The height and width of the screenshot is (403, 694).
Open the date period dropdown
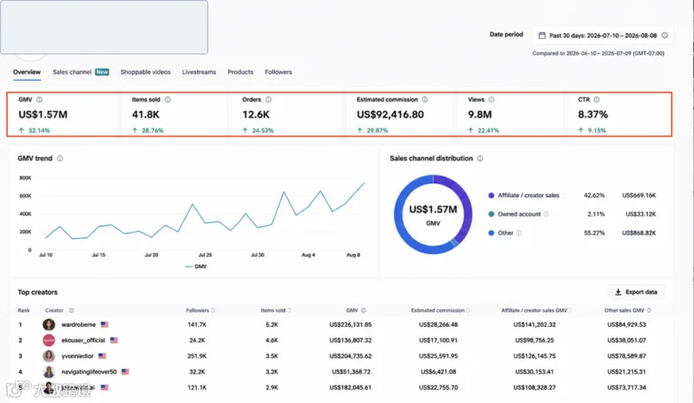602,35
